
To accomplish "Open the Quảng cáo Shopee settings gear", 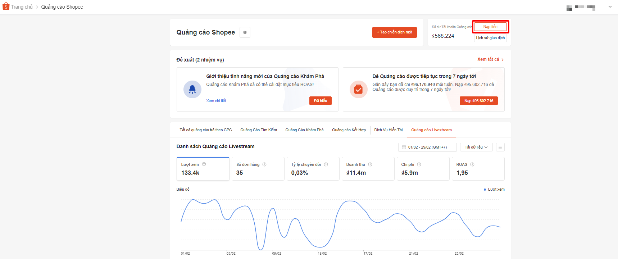I will pyautogui.click(x=245, y=32).
